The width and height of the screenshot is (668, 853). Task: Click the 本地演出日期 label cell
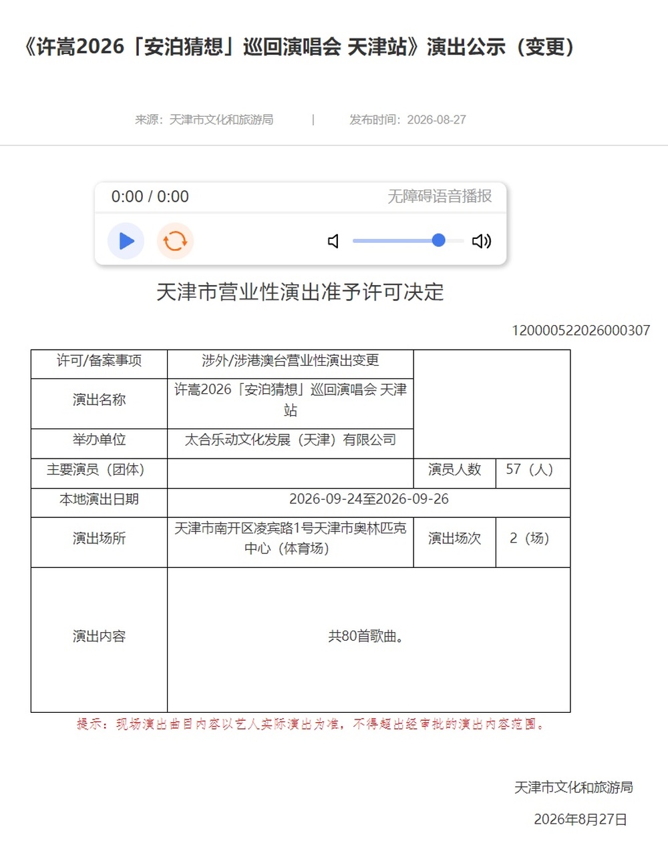tap(99, 503)
